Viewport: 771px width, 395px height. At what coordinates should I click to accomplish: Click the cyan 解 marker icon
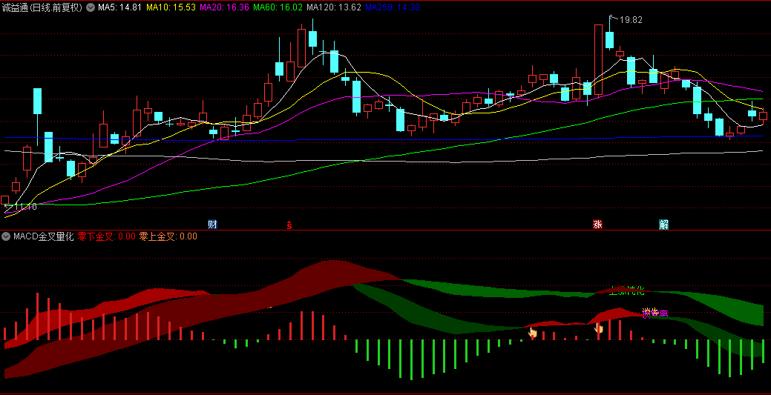(664, 225)
